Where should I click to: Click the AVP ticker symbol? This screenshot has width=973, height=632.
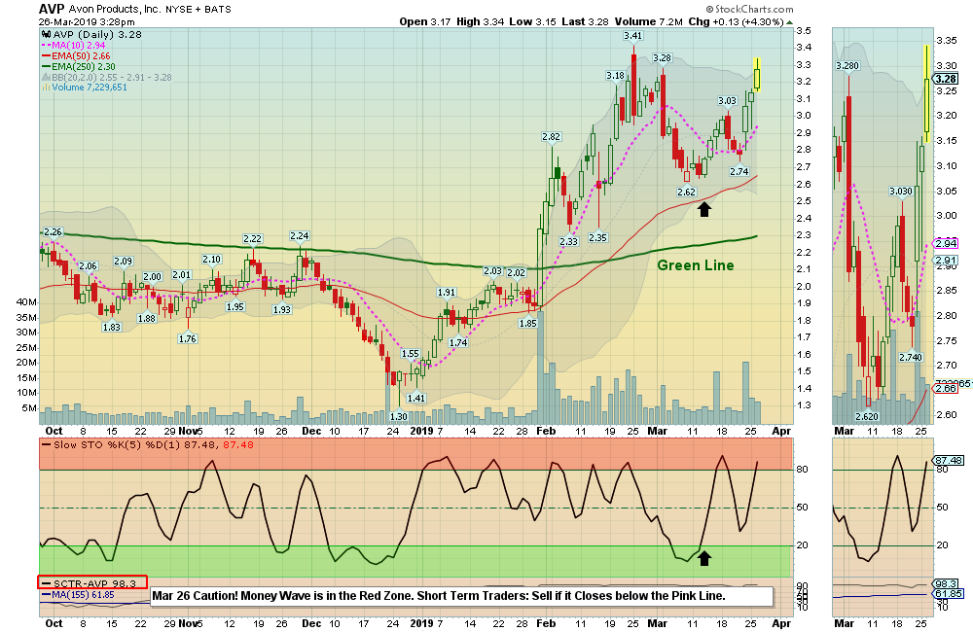click(x=51, y=8)
